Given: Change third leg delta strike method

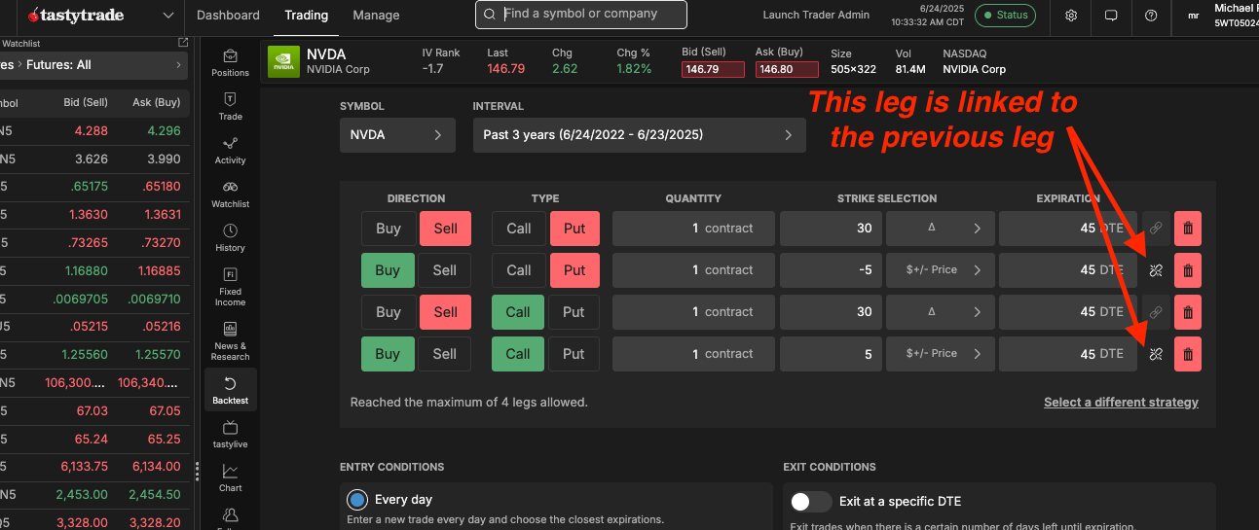Looking at the screenshot, I should (940, 312).
